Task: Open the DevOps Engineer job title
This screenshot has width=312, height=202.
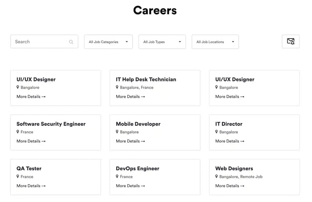Action: point(137,168)
